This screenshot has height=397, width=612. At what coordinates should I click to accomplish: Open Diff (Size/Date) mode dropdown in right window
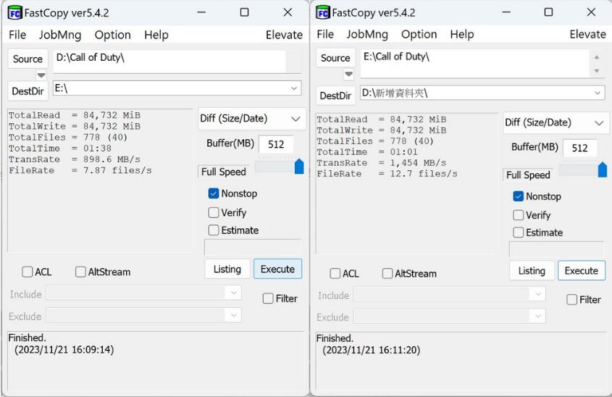556,123
